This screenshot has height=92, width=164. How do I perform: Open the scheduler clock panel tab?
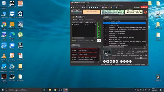pyautogui.click(x=80, y=17)
